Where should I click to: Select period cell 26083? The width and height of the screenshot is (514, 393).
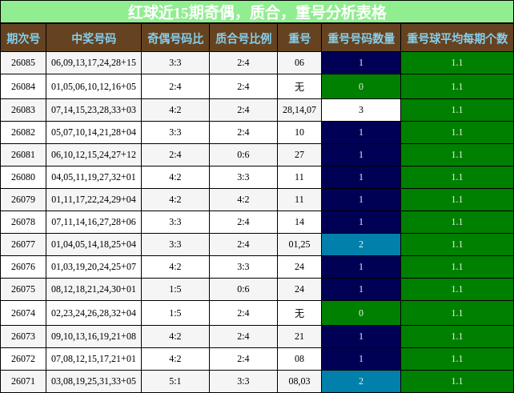23,110
